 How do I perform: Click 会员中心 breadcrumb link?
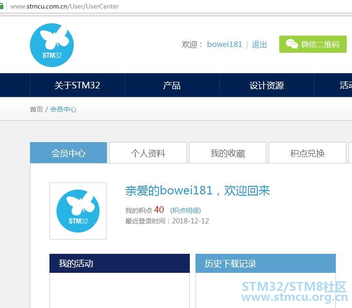coord(63,109)
